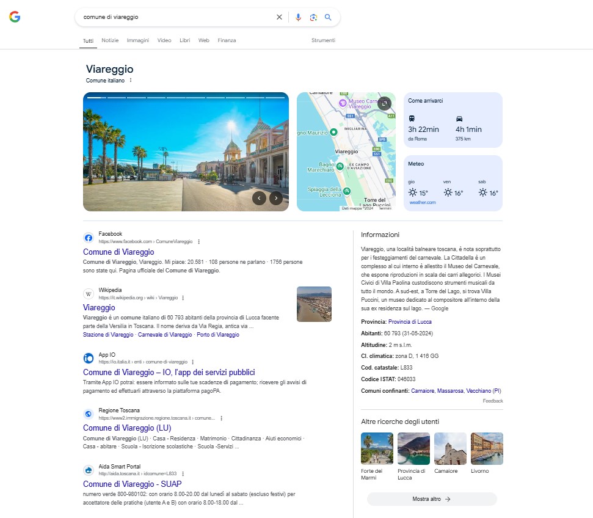Open weather.com source link

[423, 202]
